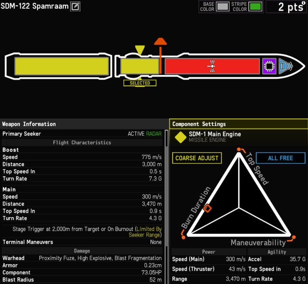Screen dimensions: 308x284
Task: Open the base color swatch
Action: click(223, 7)
